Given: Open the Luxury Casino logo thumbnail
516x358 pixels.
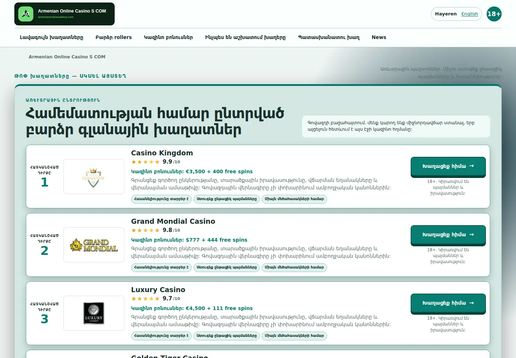Looking at the screenshot, I should coord(94,313).
